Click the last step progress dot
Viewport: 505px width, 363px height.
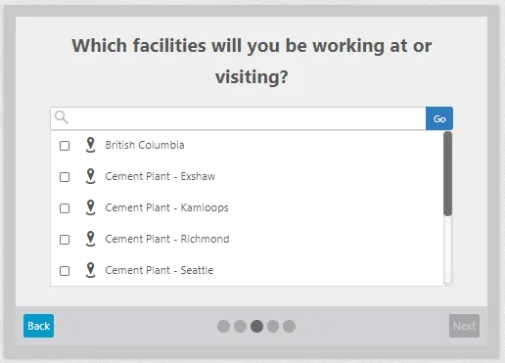pos(290,326)
